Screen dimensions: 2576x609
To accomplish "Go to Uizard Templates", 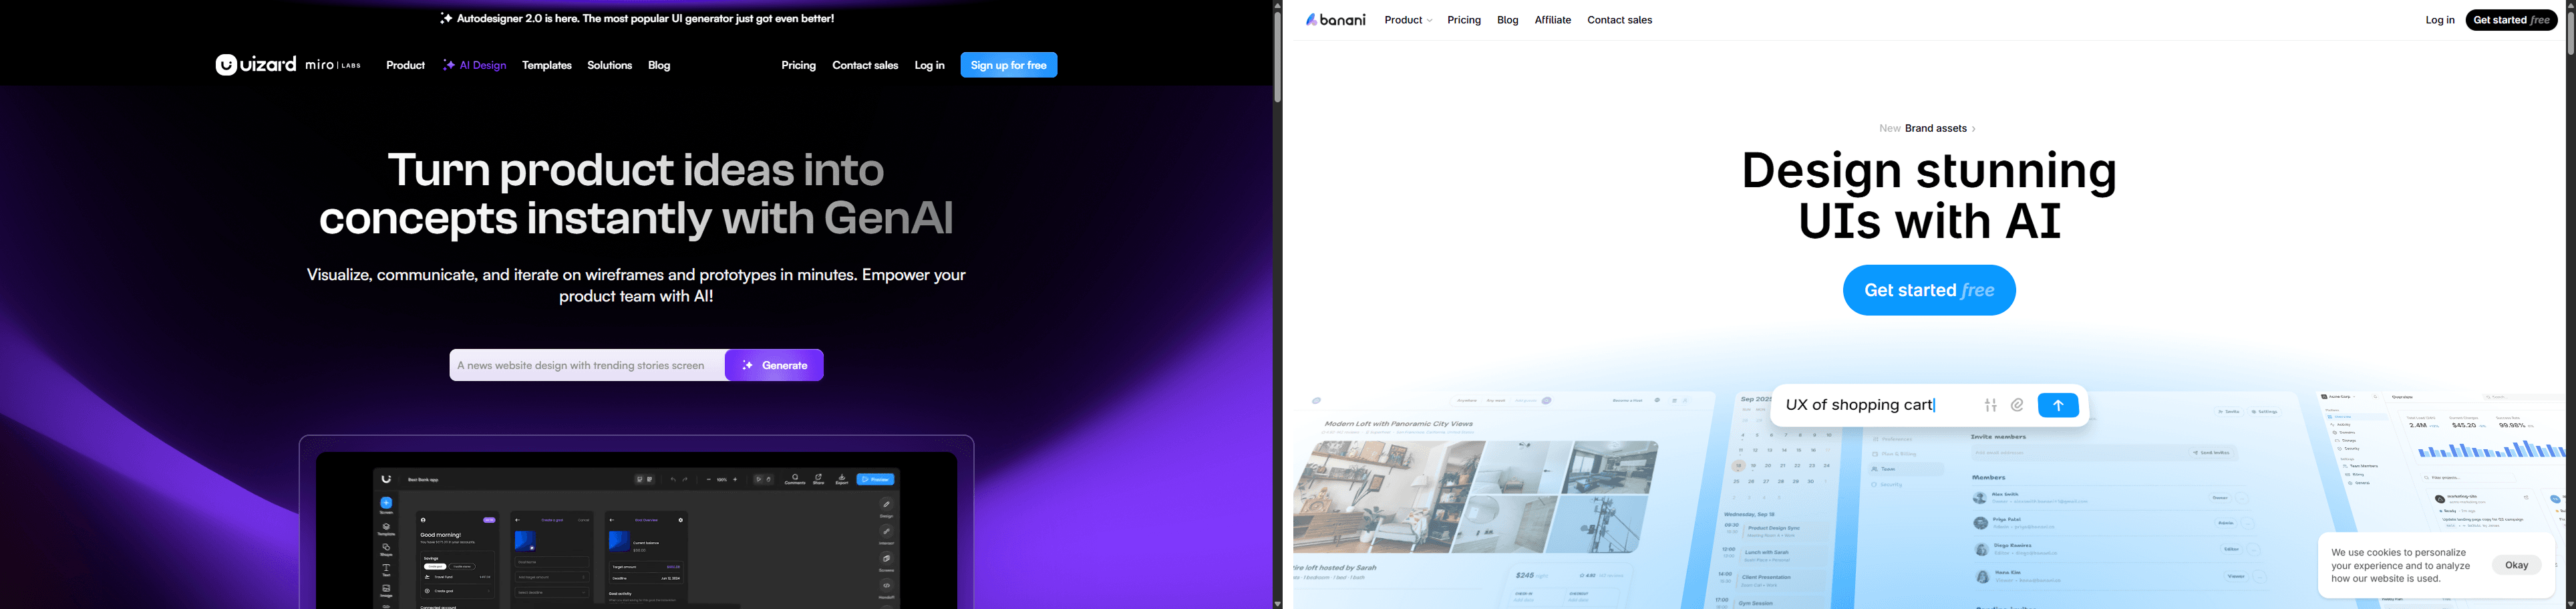I will coord(547,66).
